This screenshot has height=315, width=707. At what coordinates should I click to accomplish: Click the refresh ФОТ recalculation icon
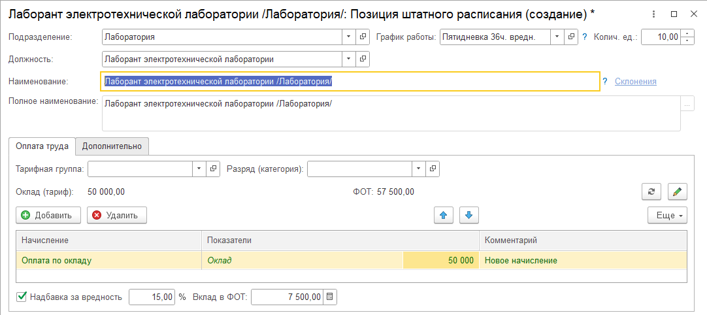(x=651, y=191)
